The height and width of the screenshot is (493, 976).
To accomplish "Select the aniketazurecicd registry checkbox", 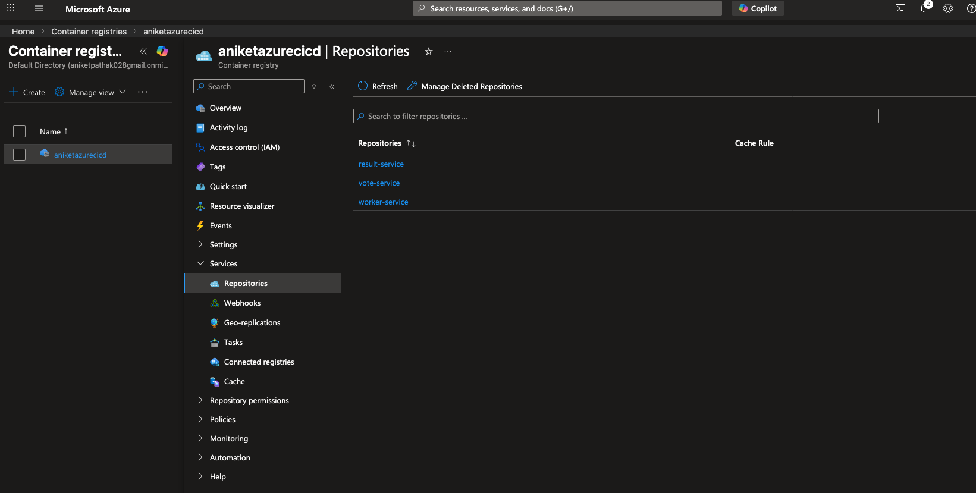I will [x=20, y=155].
